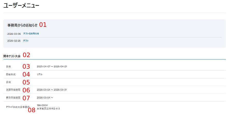The width and height of the screenshot is (232, 114).
Task: Click the ユーザーメニュー page heading
Action: (21, 5)
